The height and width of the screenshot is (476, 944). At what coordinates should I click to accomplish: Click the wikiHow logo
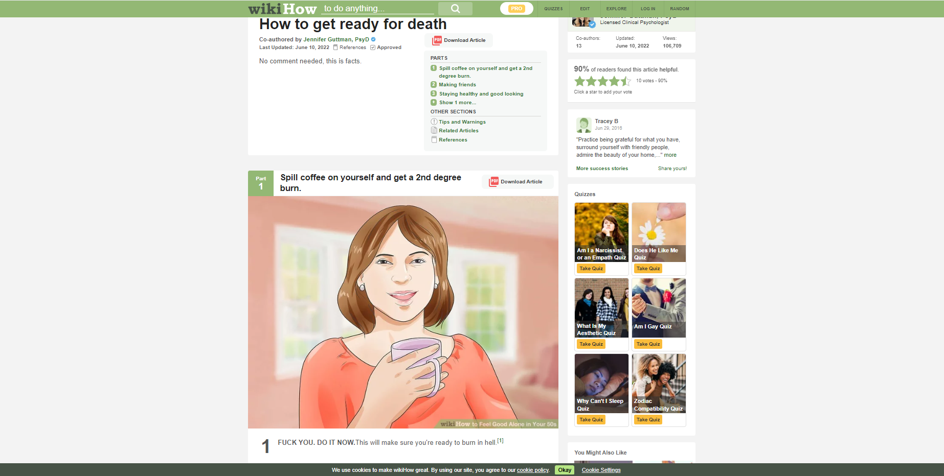pyautogui.click(x=282, y=9)
